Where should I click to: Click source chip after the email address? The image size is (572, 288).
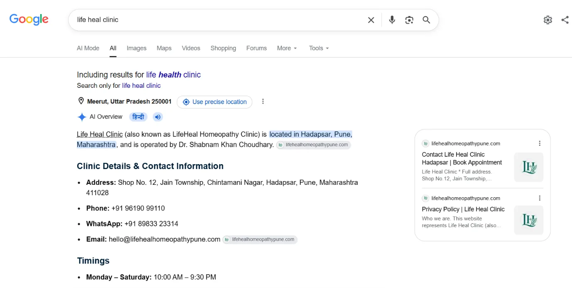click(260, 240)
